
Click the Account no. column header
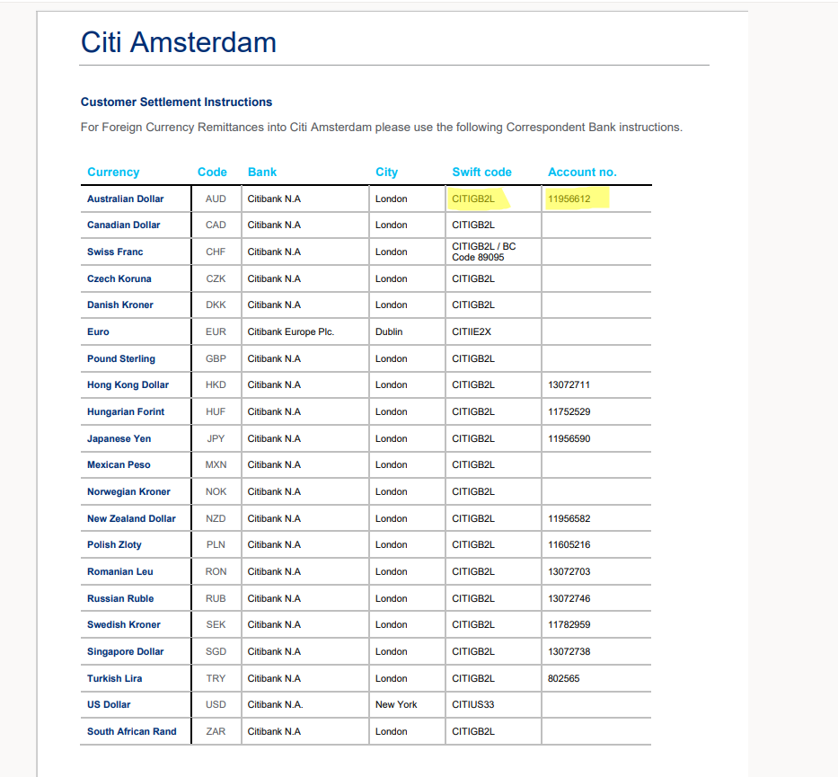tap(582, 172)
